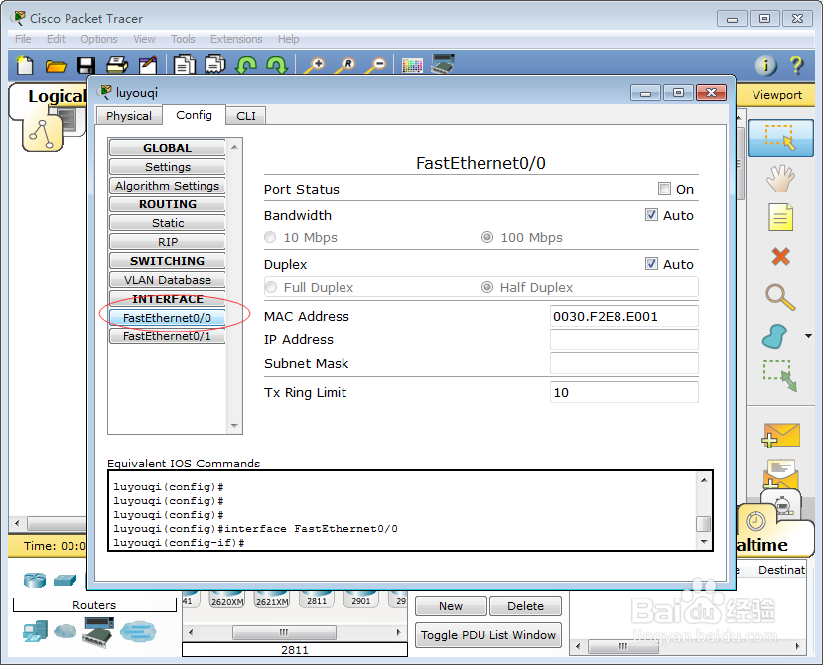
Task: Open the custom devices dialog icon
Action: 443,65
